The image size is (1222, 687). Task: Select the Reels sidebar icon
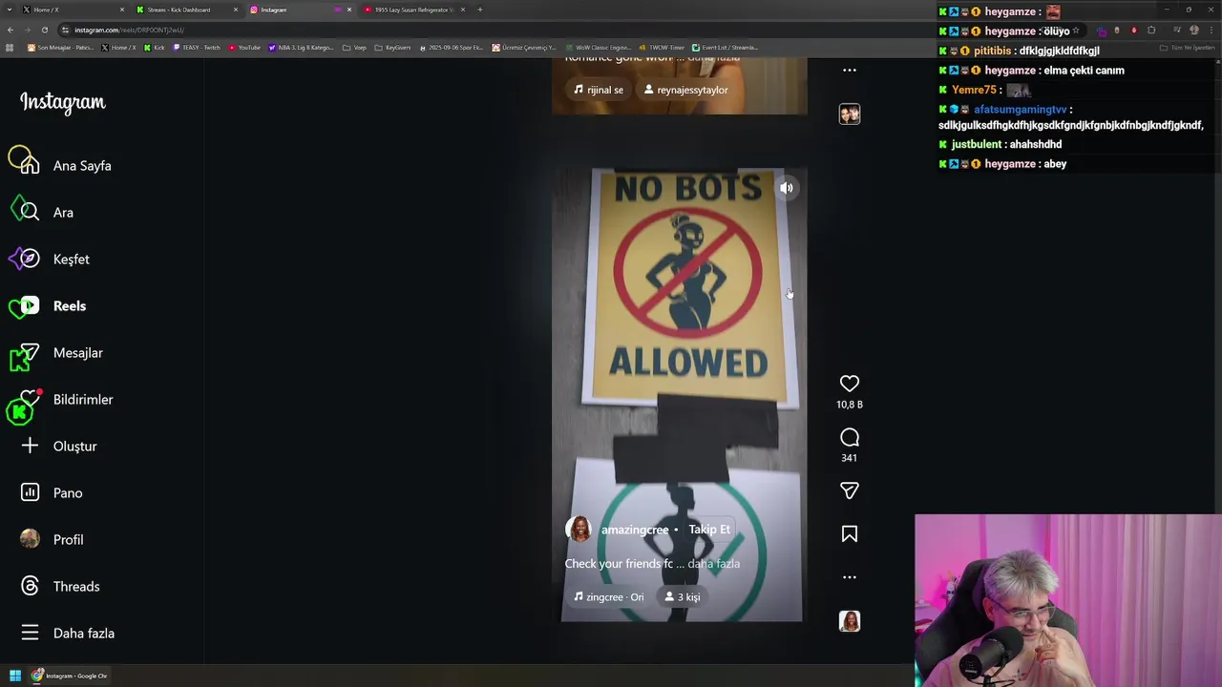point(30,306)
